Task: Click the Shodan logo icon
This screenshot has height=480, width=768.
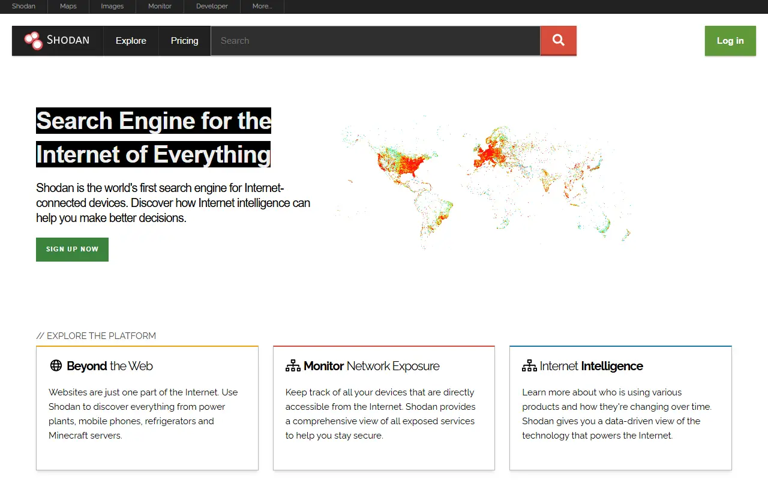Action: 33,41
